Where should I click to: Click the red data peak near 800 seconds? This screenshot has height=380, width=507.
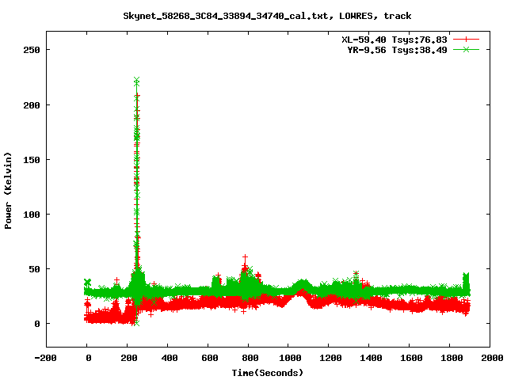pyautogui.click(x=245, y=257)
